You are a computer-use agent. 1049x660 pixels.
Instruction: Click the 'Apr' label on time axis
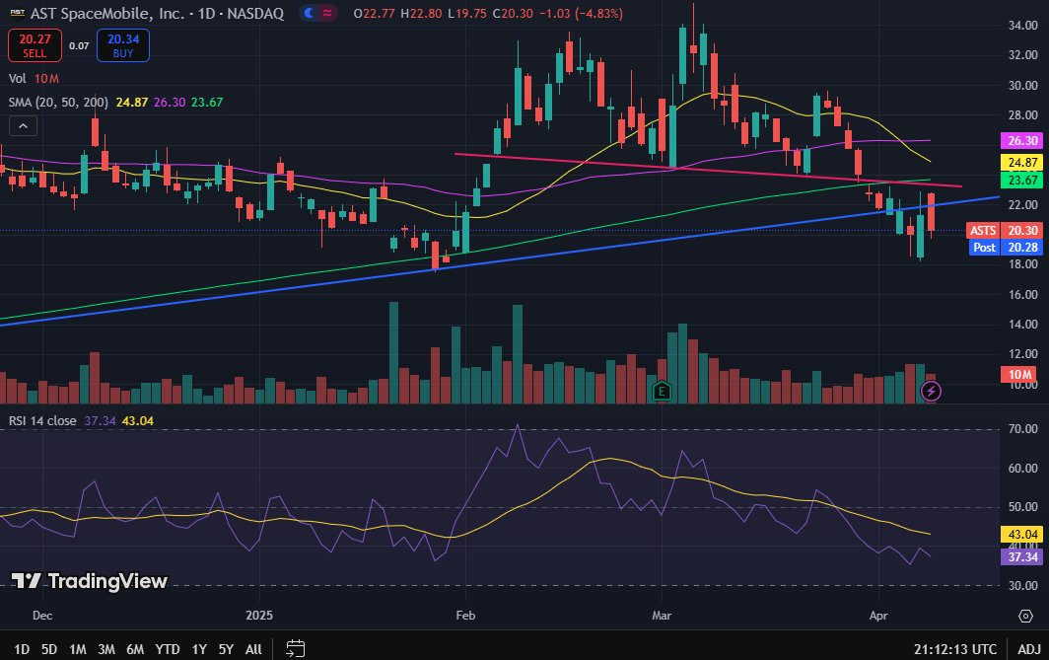tap(878, 616)
